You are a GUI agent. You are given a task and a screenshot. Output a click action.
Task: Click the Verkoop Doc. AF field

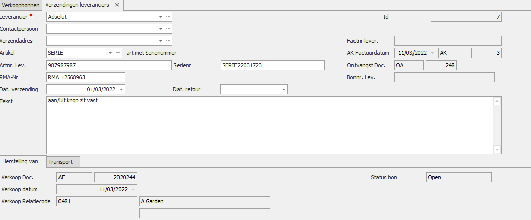coord(74,177)
